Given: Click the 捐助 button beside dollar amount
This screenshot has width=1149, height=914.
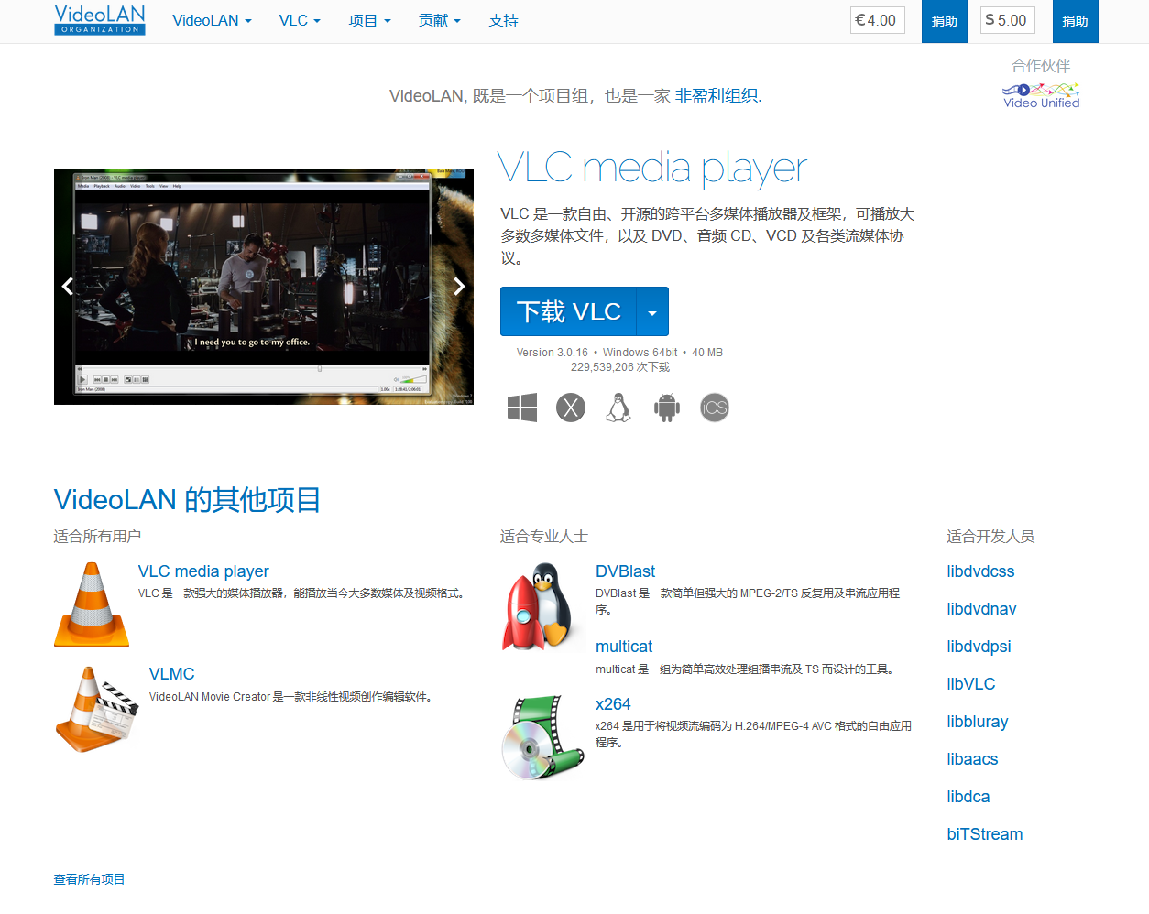Looking at the screenshot, I should coord(1075,21).
